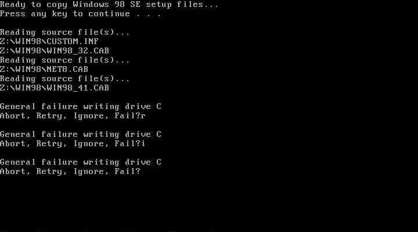Screen dimensions: 418x232
Task: Select the Z:\WIN98\WIN98_41.CAB file path
Action: click(x=55, y=88)
